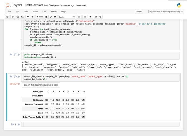This screenshot has width=187, height=136.
Task: Restart kernel and run all fast-forward icon
Action: coord(55,17)
